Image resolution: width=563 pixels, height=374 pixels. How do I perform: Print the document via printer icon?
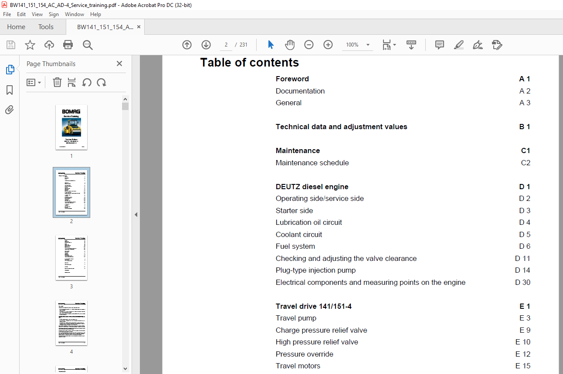point(68,45)
